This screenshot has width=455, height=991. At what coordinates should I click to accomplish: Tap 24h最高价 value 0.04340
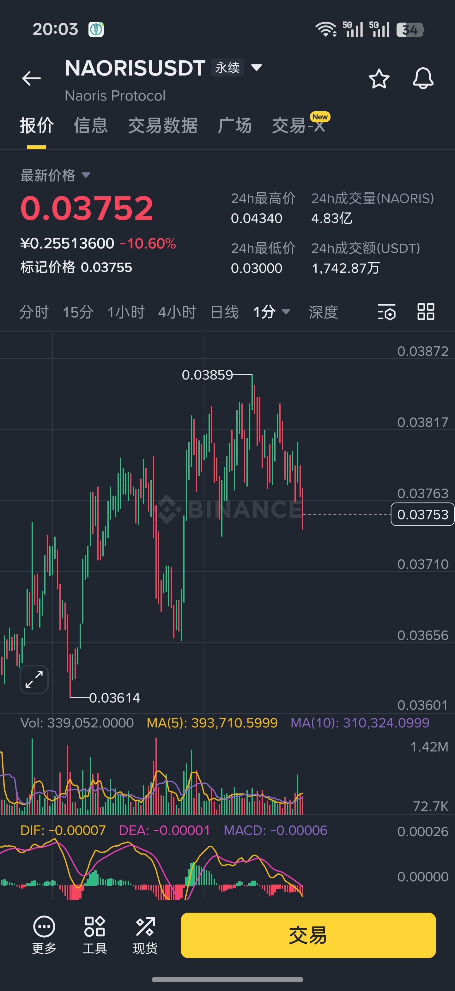click(257, 218)
